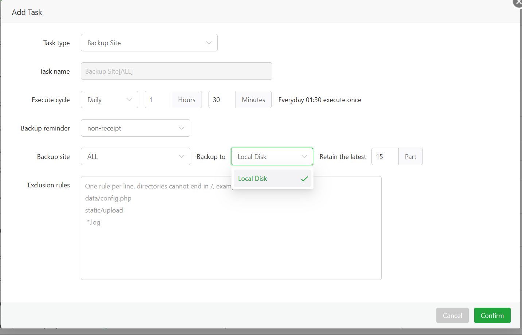The height and width of the screenshot is (335, 522).
Task: Click the Retain the latest number field
Action: coord(385,156)
